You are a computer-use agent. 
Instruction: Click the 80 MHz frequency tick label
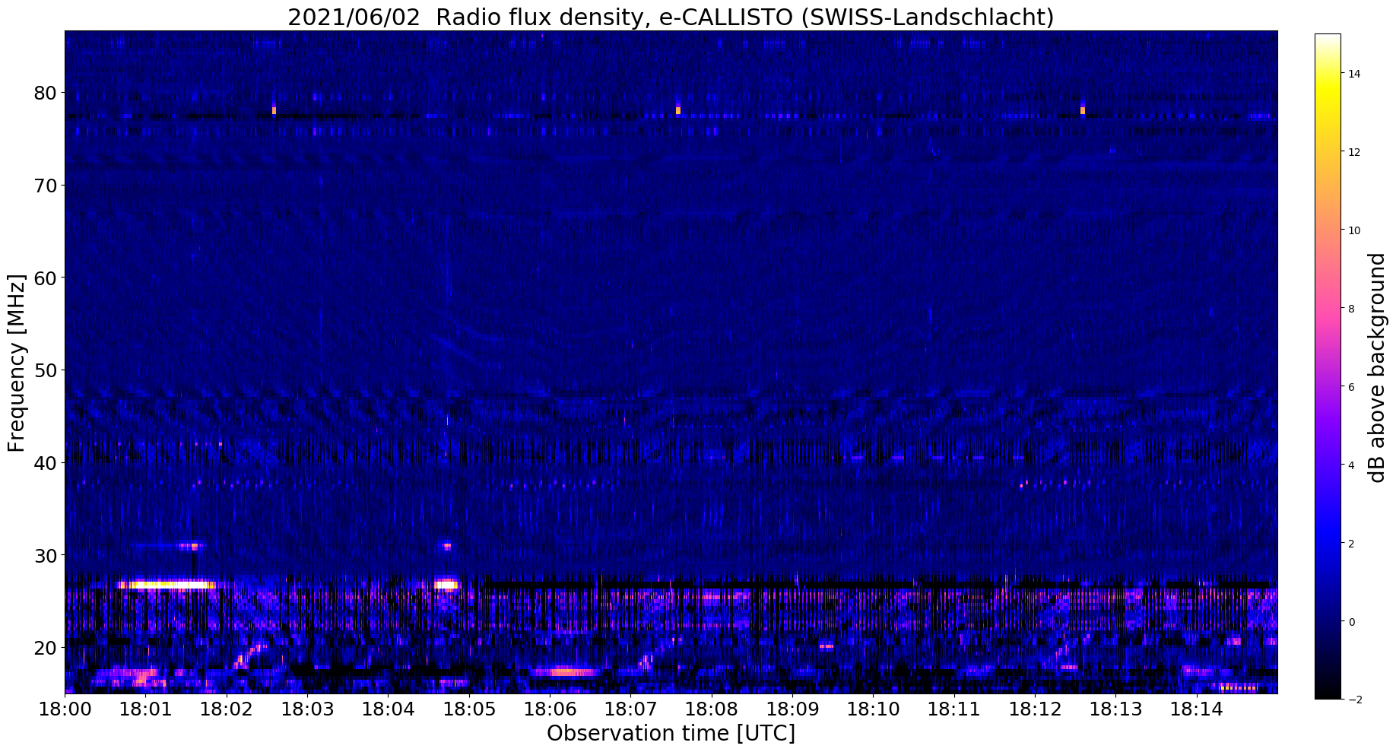click(x=44, y=93)
